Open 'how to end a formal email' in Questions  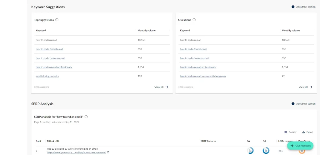pos(193,49)
